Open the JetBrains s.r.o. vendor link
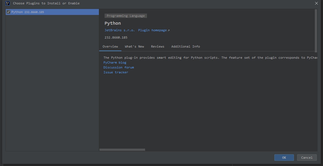323x166 pixels. click(120, 30)
